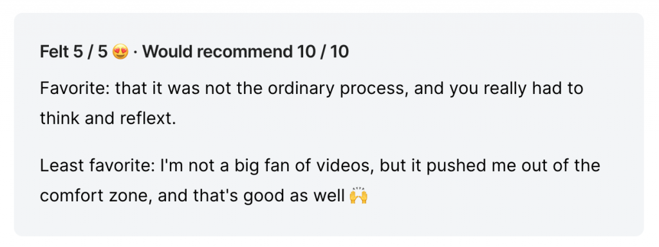Click the 'Would recommend 10 / 10' text

246,52
